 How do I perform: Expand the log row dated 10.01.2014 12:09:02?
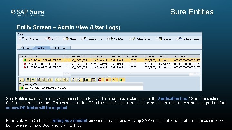pos(21,60)
